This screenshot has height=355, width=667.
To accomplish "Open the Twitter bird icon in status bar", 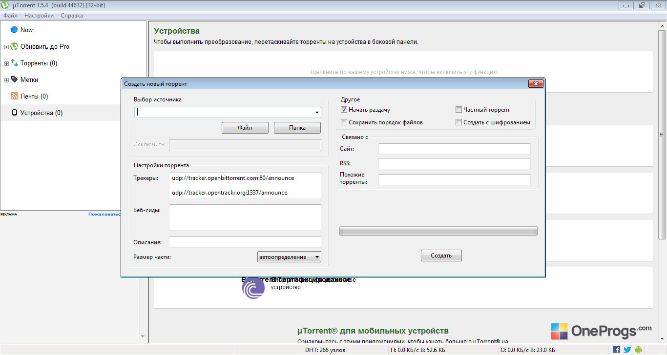I will coord(627,350).
